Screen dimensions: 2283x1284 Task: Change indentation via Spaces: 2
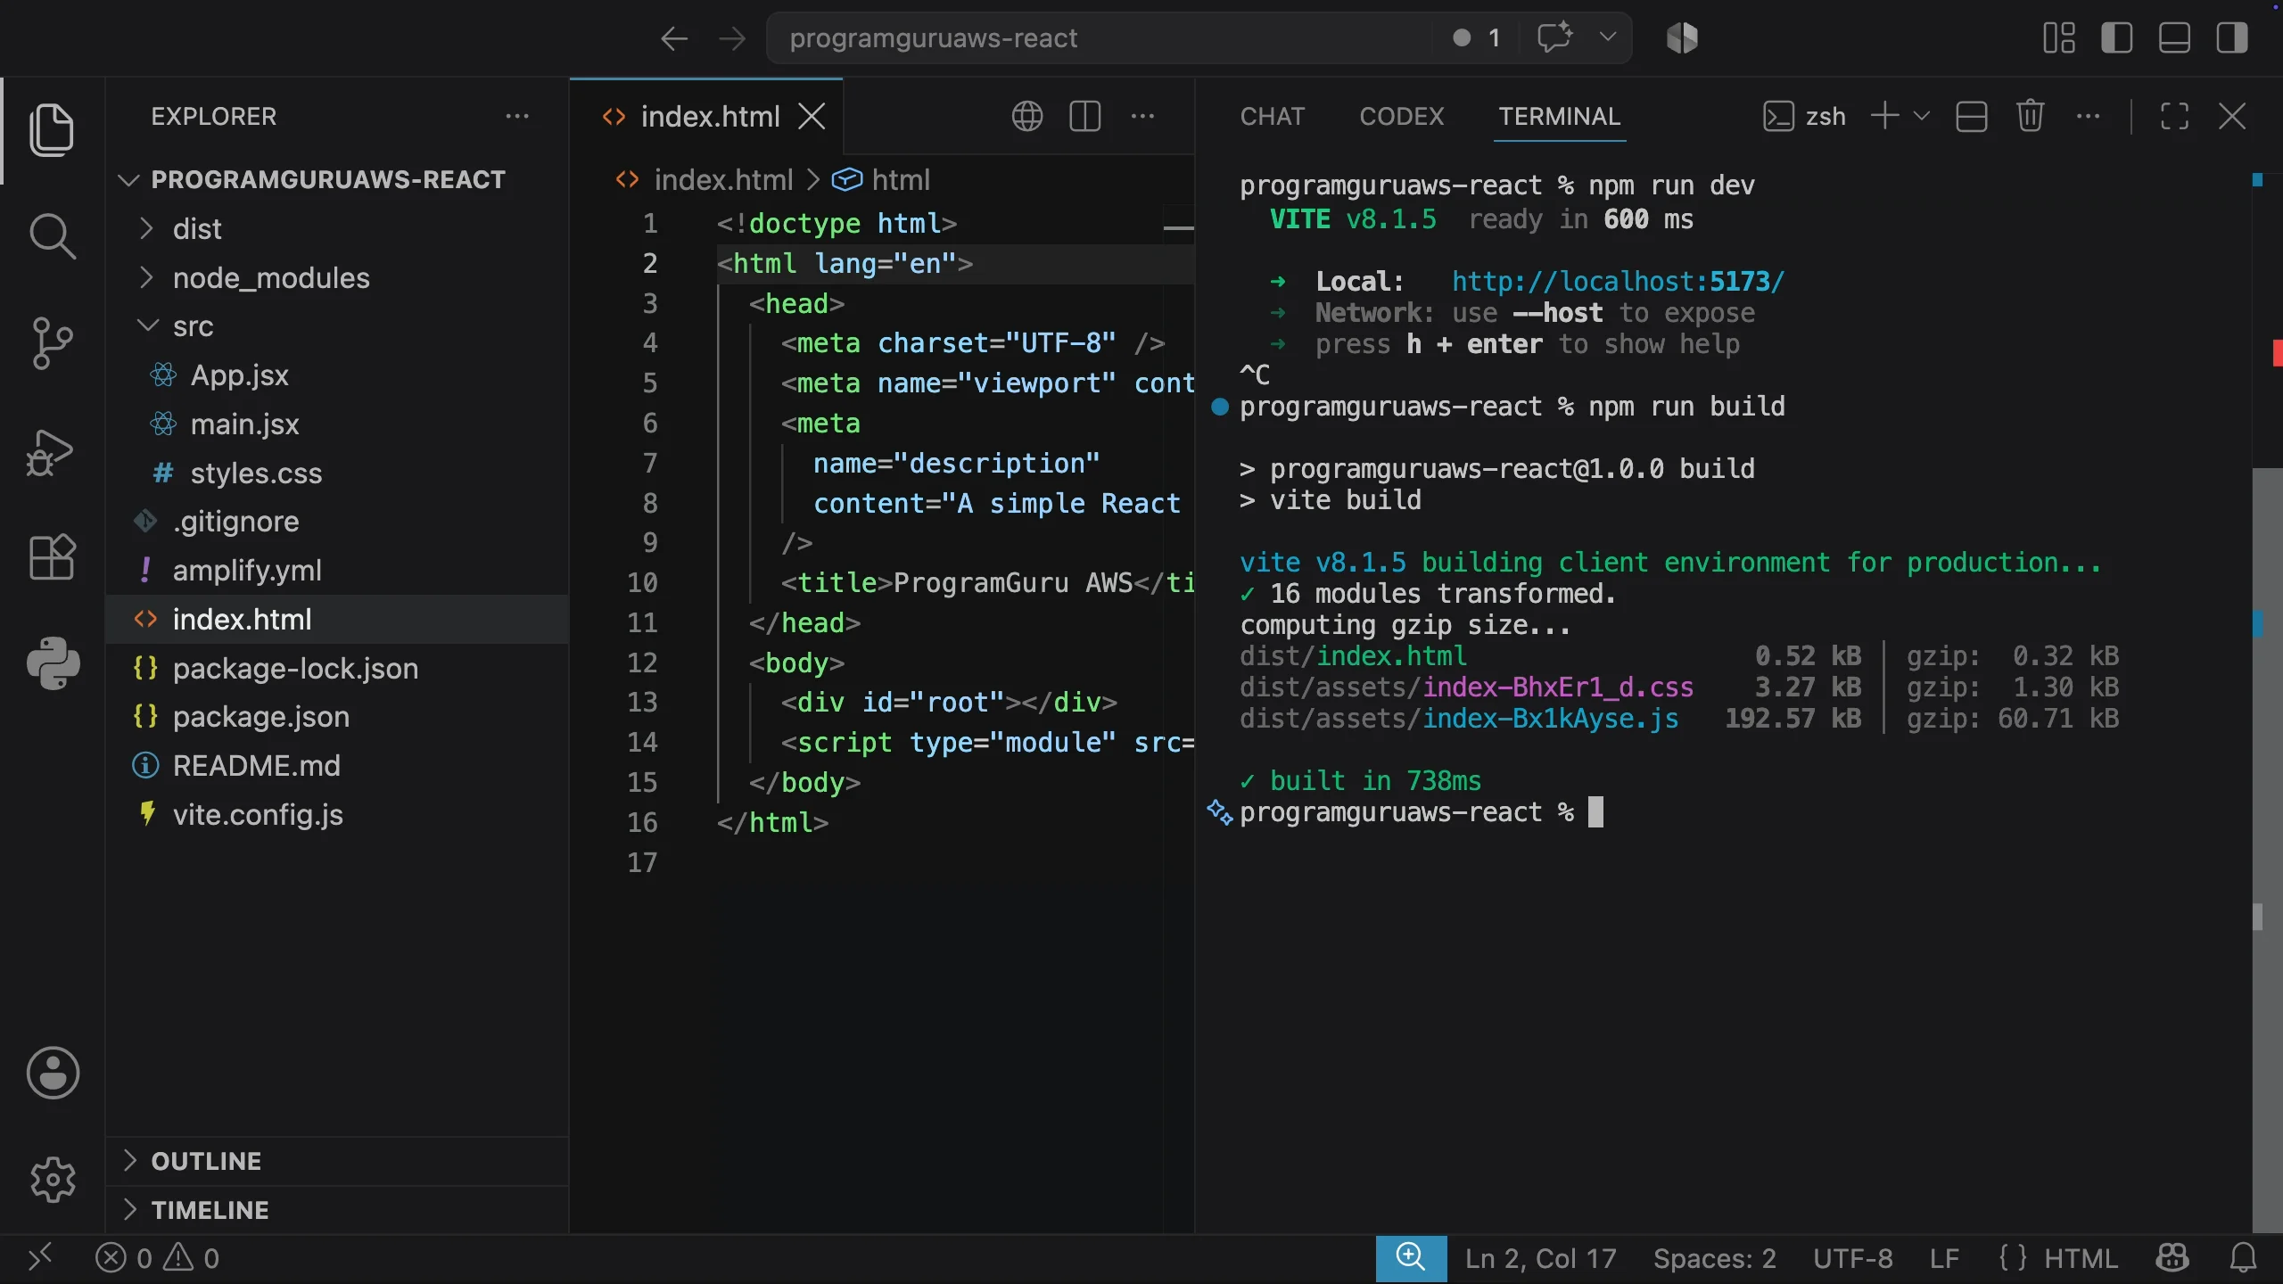pos(1714,1258)
